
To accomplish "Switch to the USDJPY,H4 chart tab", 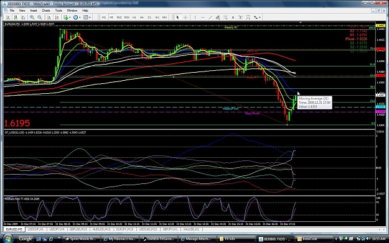I will tap(57, 229).
